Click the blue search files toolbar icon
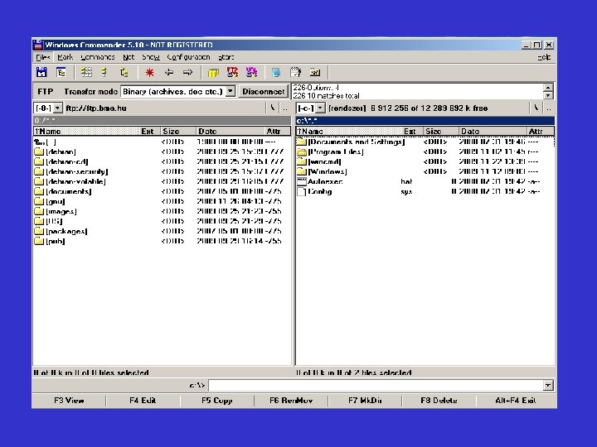The width and height of the screenshot is (597, 447). pyautogui.click(x=276, y=72)
